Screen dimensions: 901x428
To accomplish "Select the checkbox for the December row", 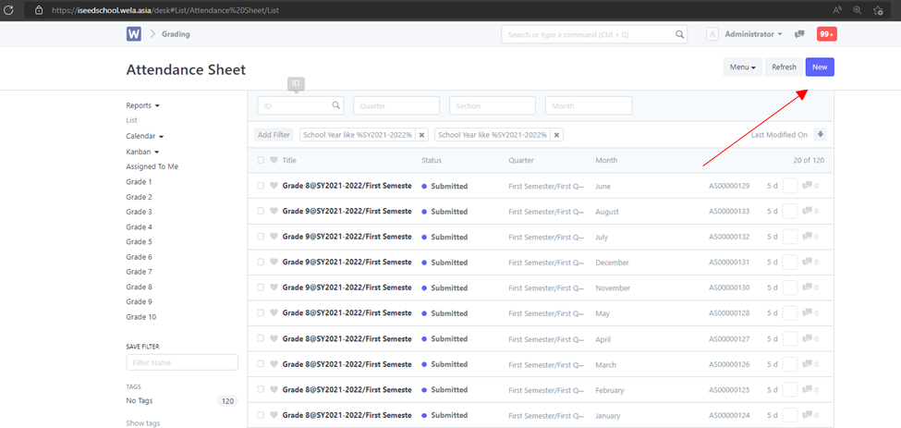I will [261, 263].
